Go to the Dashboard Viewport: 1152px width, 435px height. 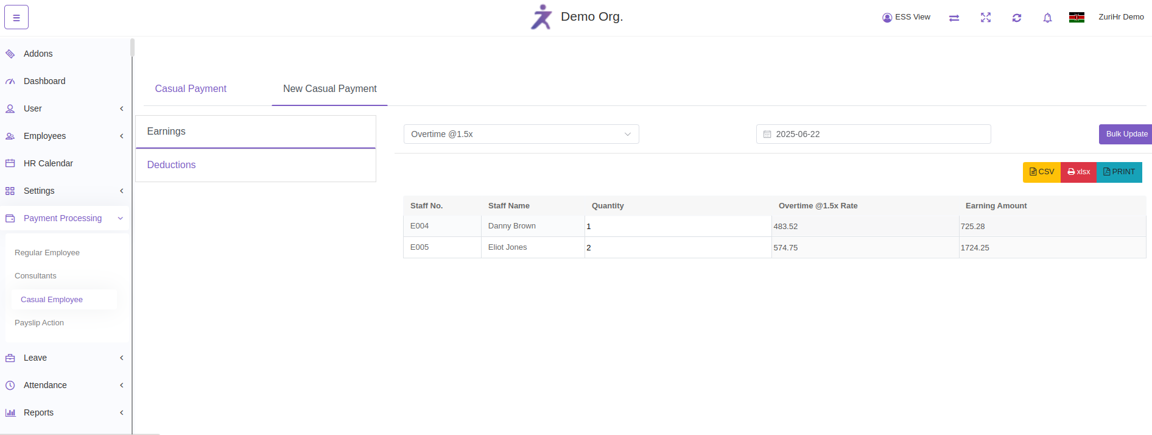click(x=44, y=81)
